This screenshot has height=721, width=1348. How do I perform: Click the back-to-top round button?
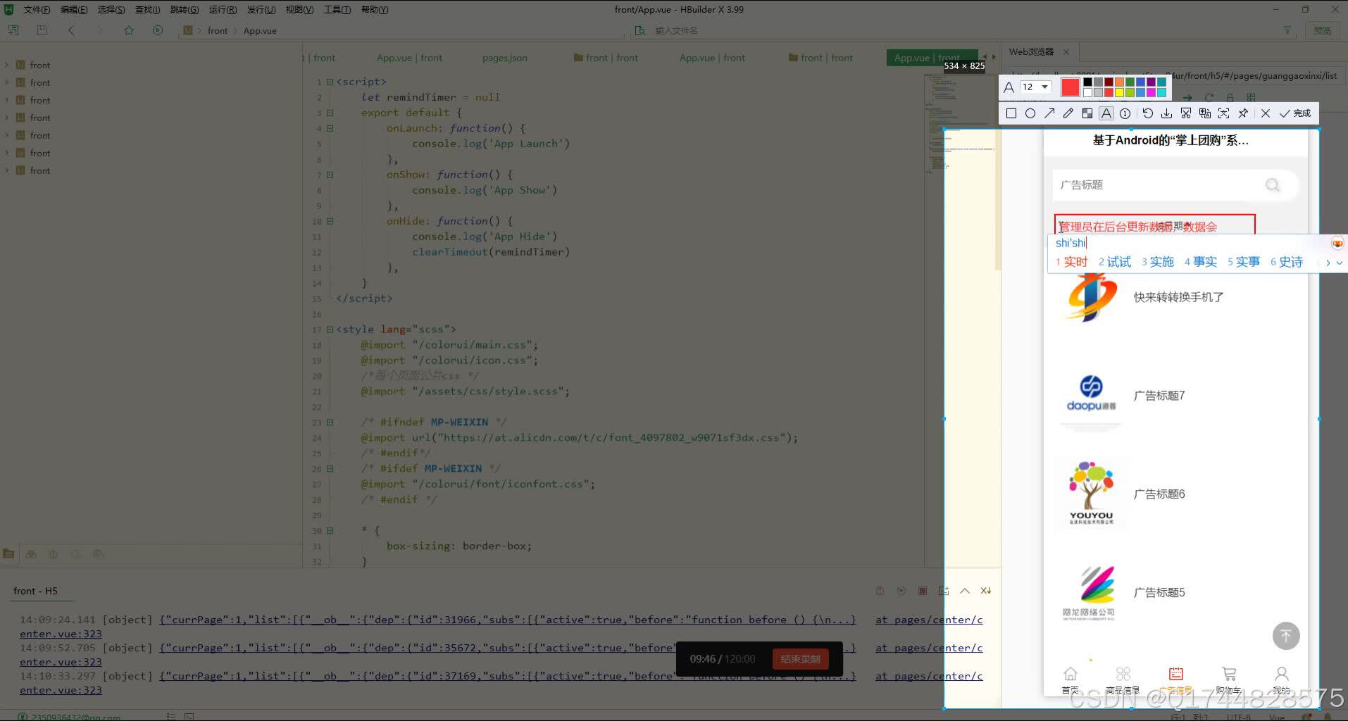click(x=1285, y=636)
